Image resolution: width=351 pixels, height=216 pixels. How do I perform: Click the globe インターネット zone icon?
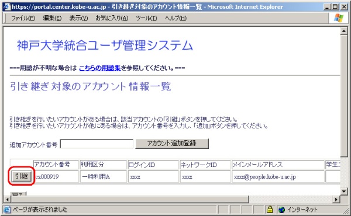pos(281,210)
